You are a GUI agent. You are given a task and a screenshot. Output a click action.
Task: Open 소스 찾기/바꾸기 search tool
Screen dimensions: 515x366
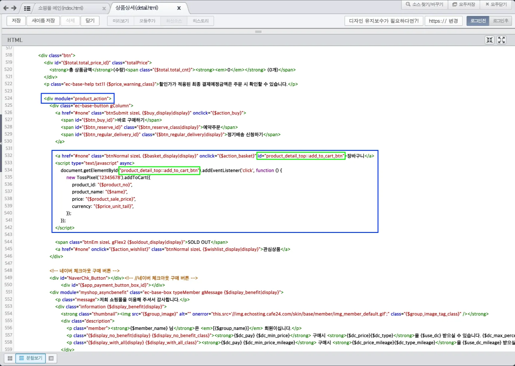pyautogui.click(x=424, y=4)
